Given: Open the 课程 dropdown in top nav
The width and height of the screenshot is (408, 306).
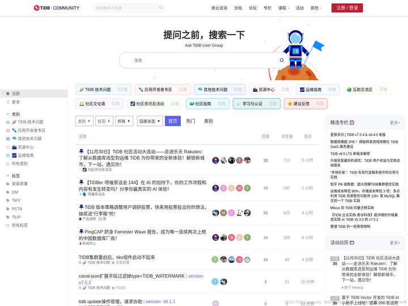Looking at the screenshot, I should coord(284,8).
